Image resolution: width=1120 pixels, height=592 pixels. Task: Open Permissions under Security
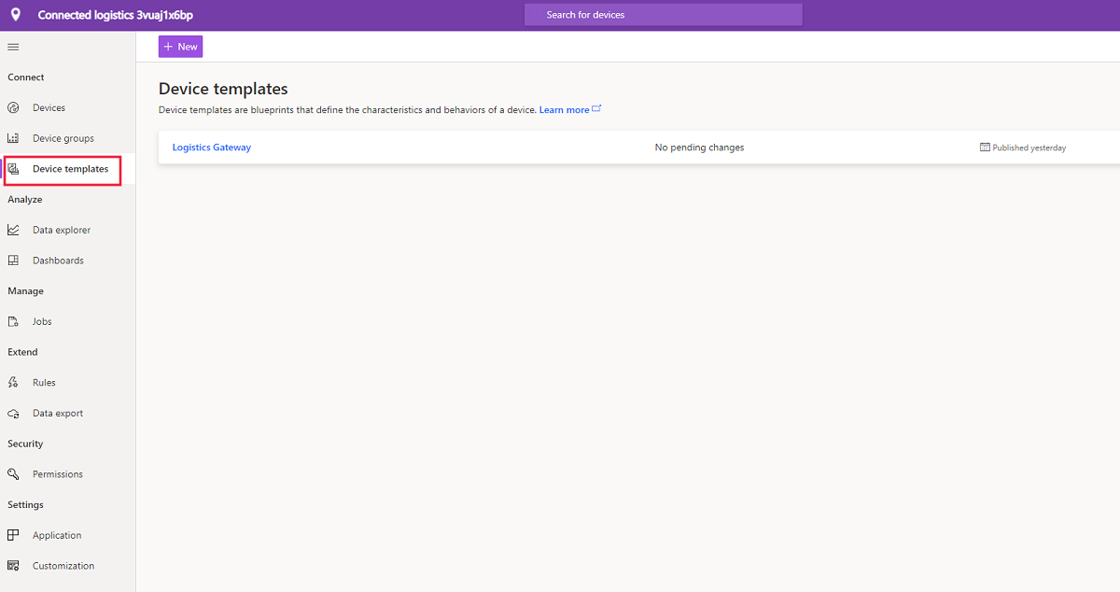click(x=58, y=473)
